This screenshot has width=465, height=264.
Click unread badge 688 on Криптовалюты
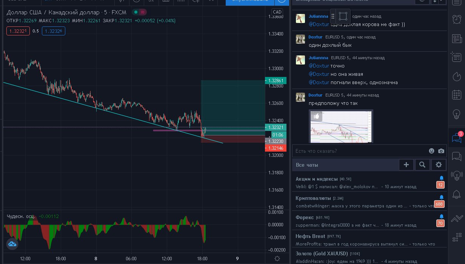tap(439, 204)
